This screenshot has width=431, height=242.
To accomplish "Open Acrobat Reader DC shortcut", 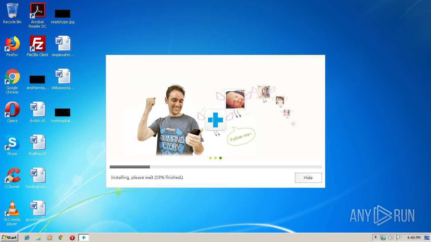I will [37, 15].
